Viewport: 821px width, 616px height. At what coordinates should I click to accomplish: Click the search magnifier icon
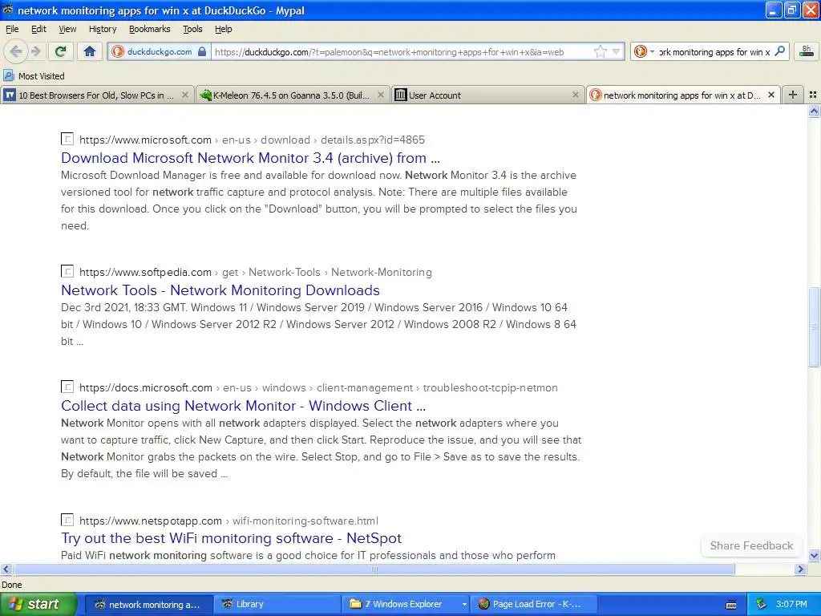[779, 51]
